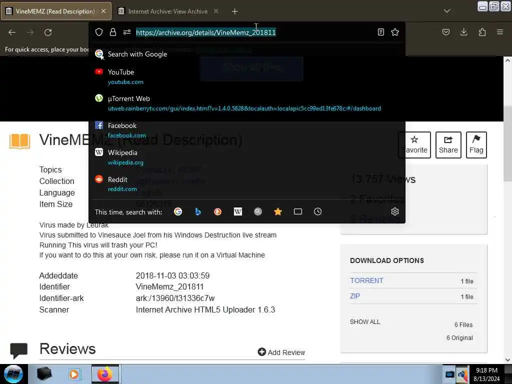The height and width of the screenshot is (384, 512).
Task: Open the taskbar clock showing 9:18 PM
Action: 486,374
